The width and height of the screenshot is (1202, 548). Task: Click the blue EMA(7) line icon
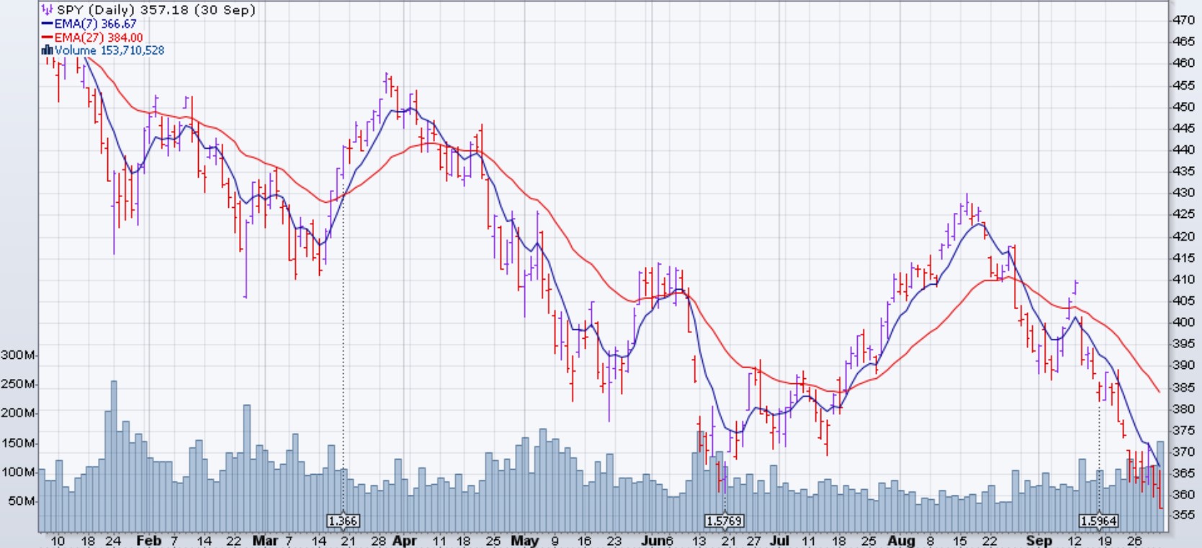[x=48, y=24]
